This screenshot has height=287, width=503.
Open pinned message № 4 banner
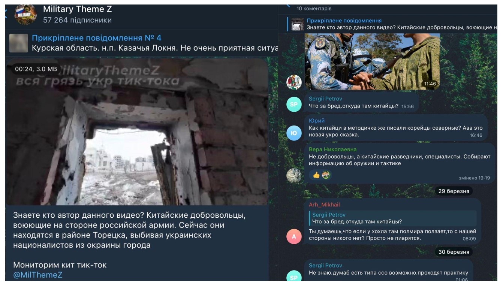142,43
